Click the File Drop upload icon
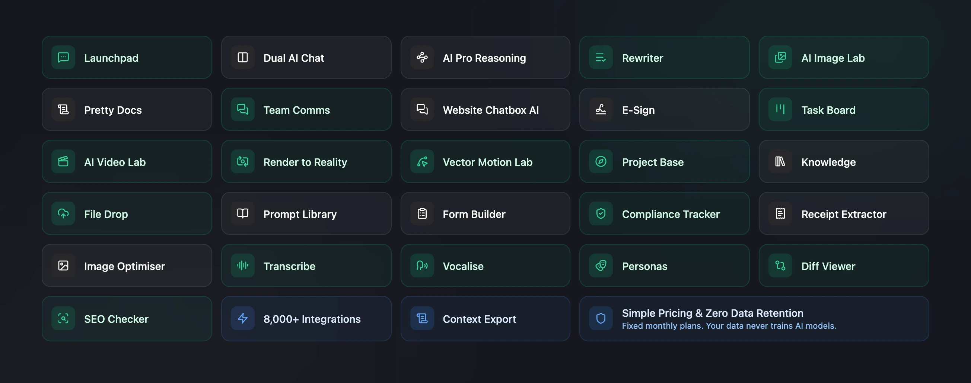 63,213
